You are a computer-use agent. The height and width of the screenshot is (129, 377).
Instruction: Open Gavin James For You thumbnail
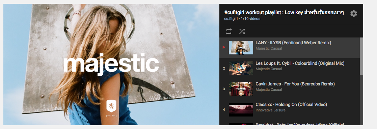point(241,89)
